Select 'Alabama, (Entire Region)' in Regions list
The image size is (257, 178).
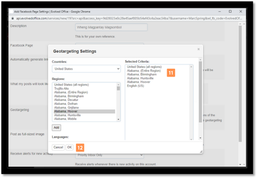tap(71, 92)
